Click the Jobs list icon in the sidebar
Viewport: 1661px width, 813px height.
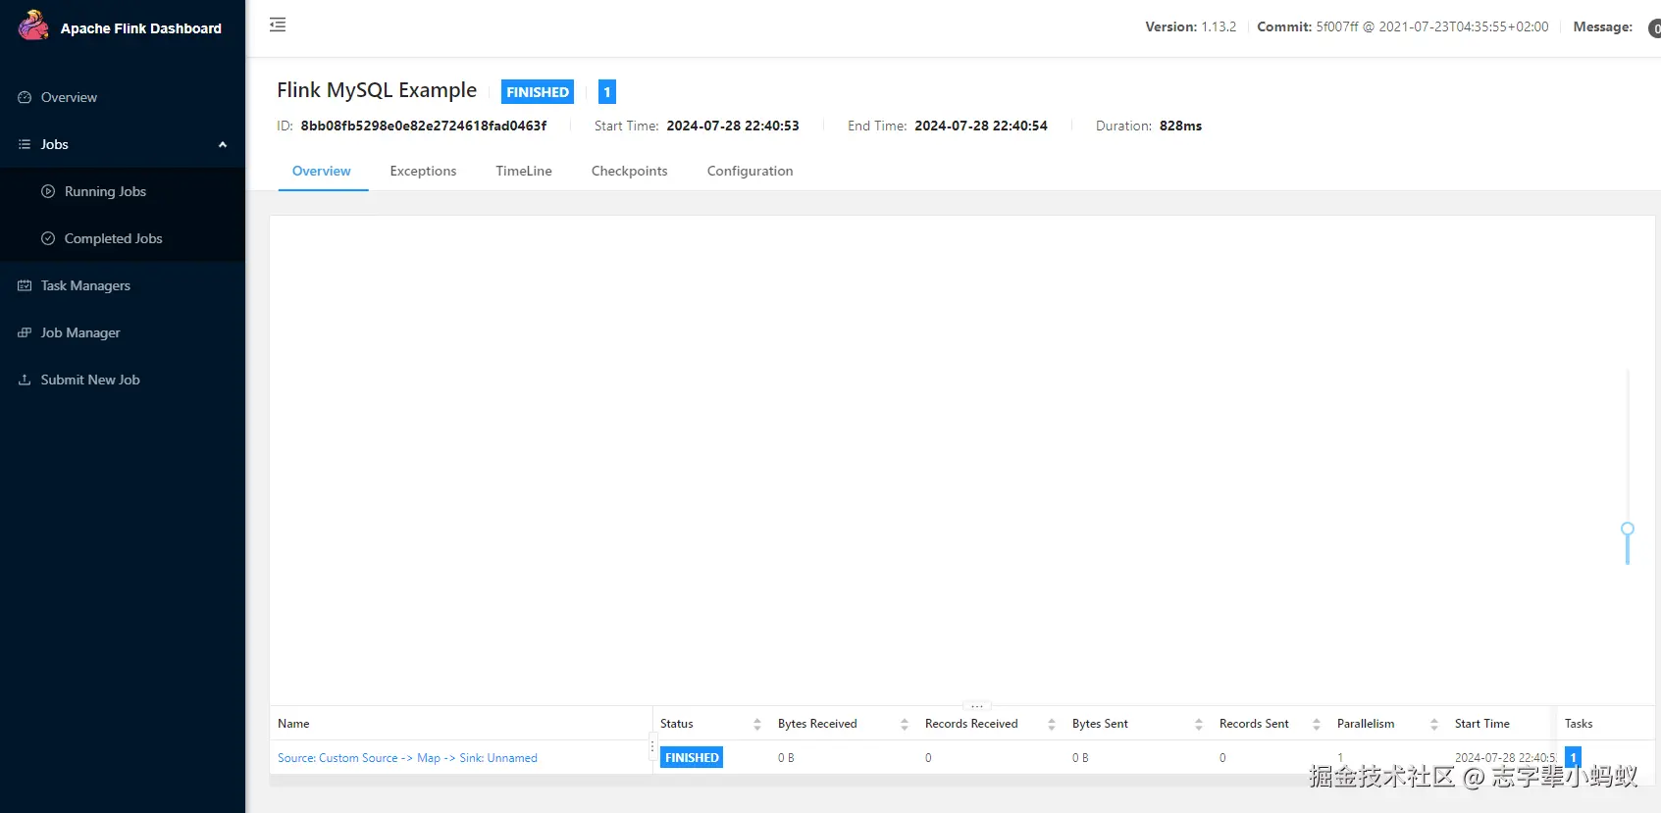click(25, 144)
